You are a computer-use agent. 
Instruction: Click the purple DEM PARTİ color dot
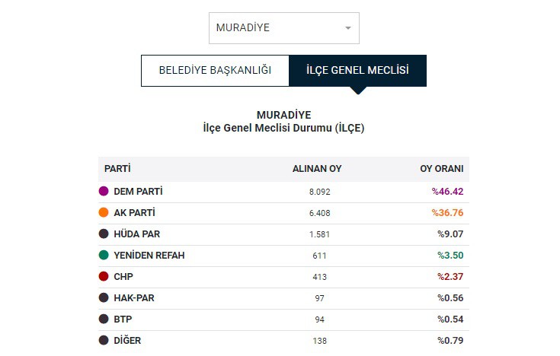point(104,192)
